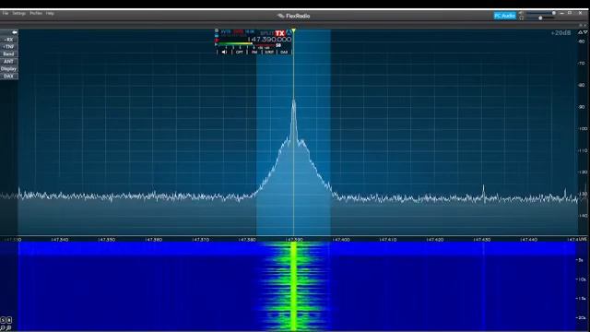Toggle SPLIT on the slice flag
Image resolution: width=590 pixels, height=332 pixels.
(x=267, y=33)
